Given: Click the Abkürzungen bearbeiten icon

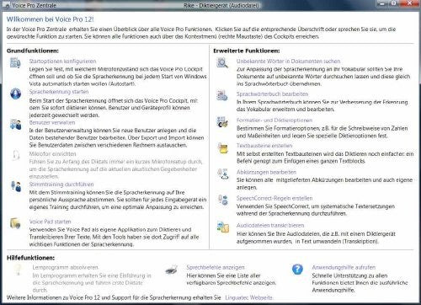Looking at the screenshot, I should tap(223, 174).
